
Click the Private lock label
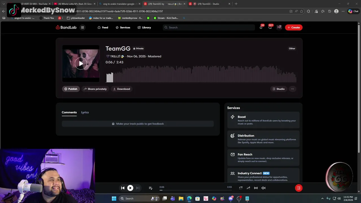138,48
